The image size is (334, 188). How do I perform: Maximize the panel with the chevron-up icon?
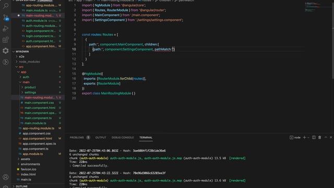[326, 137]
